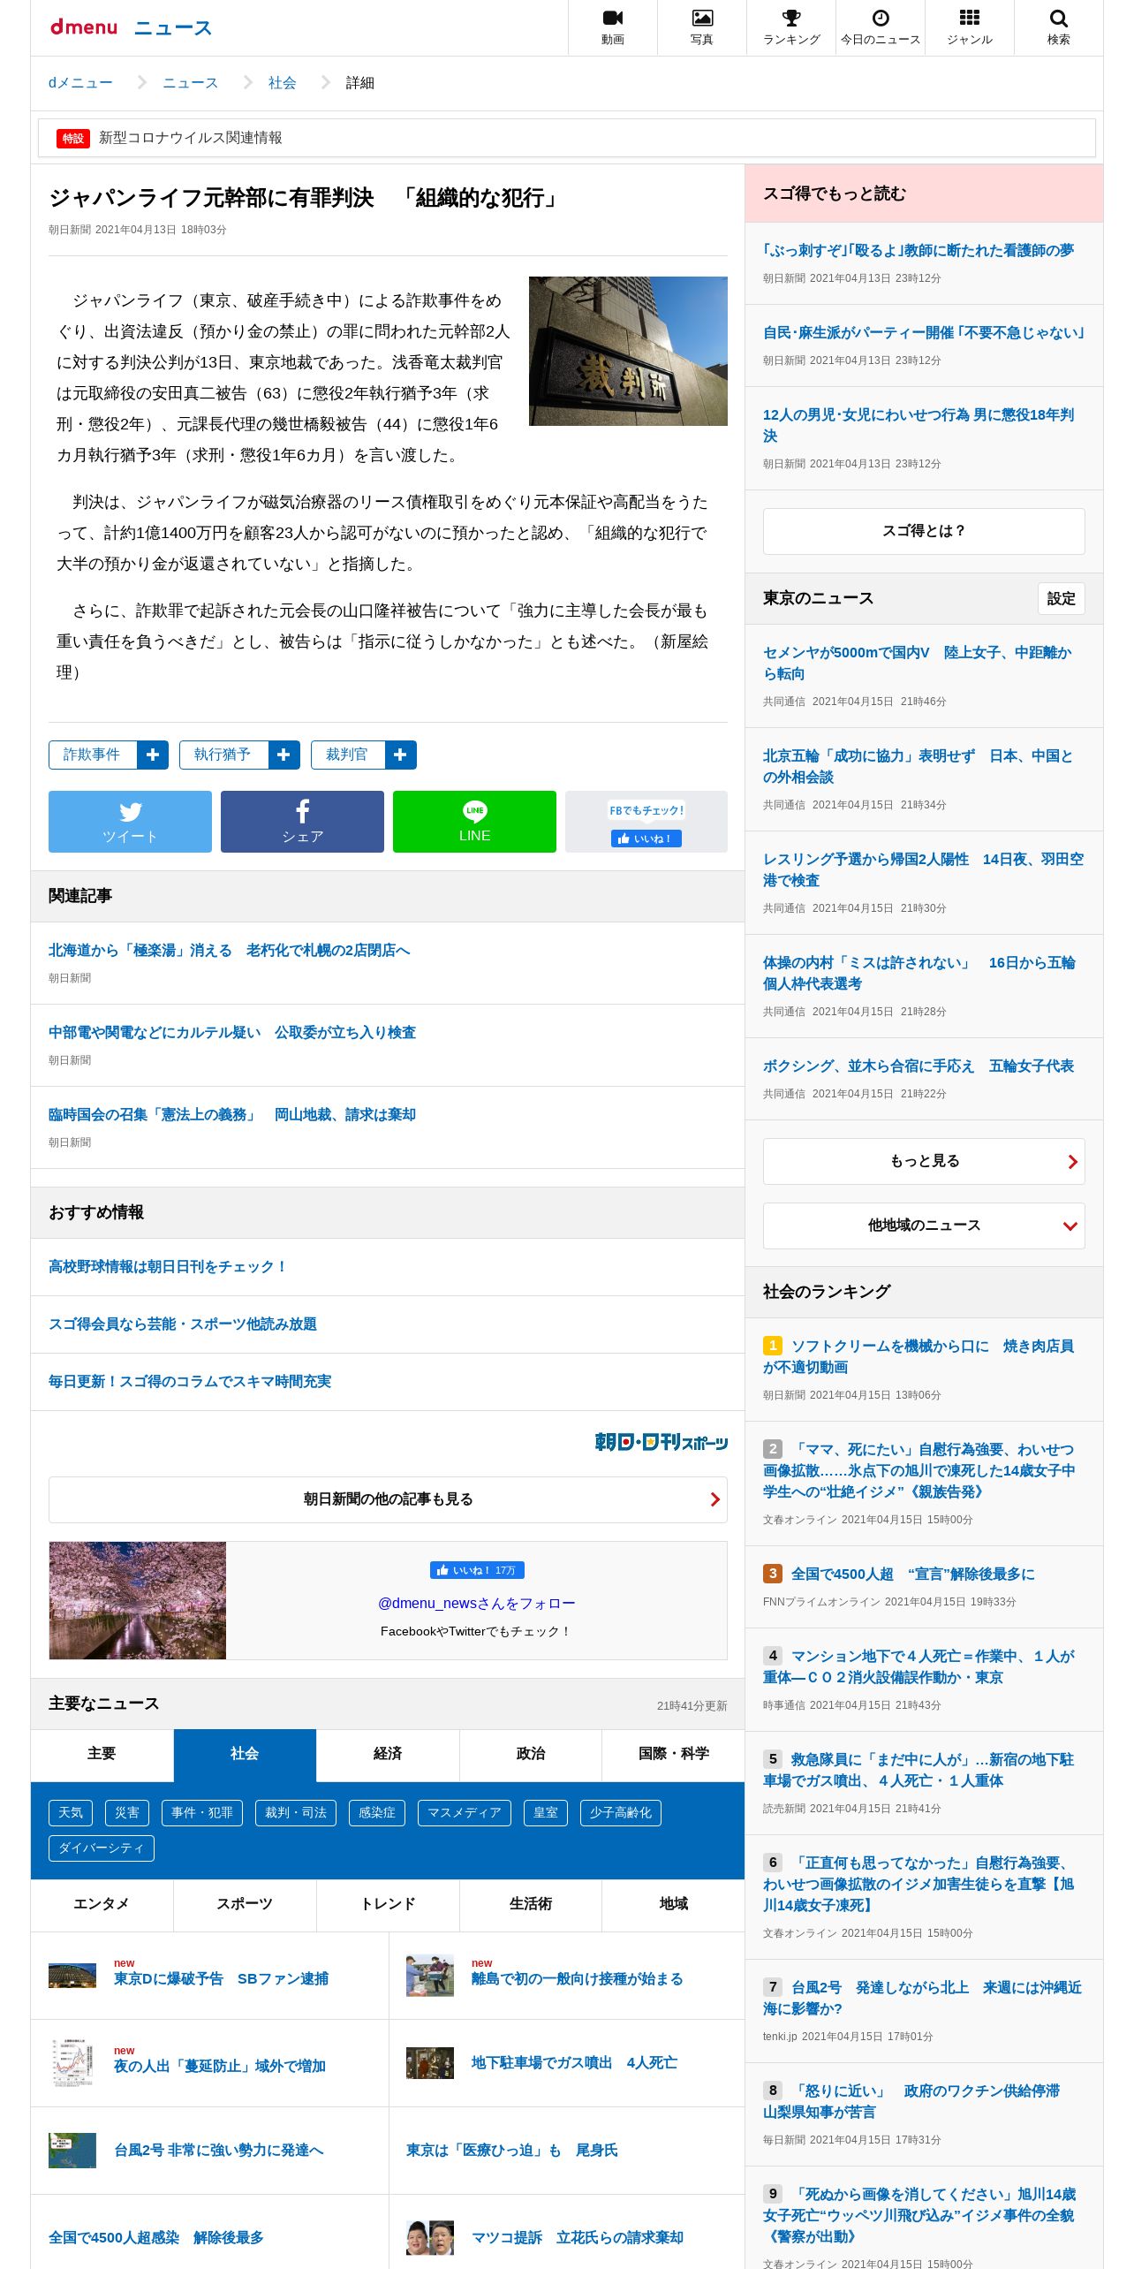Open typhoon map thumbnail for 台風2号
This screenshot has height=2269, width=1134.
point(72,2150)
